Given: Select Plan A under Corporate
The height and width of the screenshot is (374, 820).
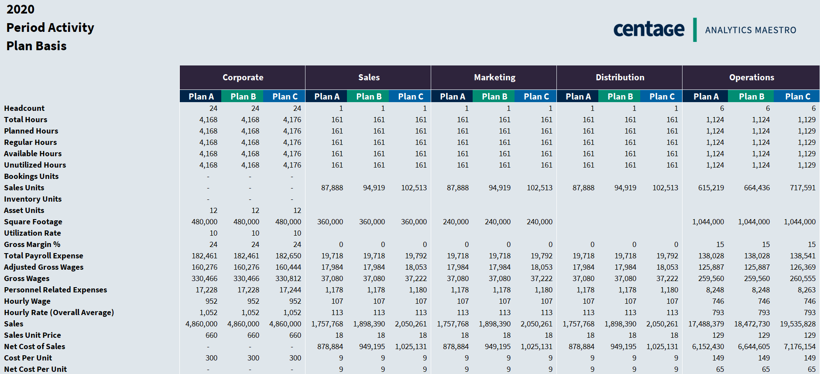Looking at the screenshot, I should coord(201,96).
